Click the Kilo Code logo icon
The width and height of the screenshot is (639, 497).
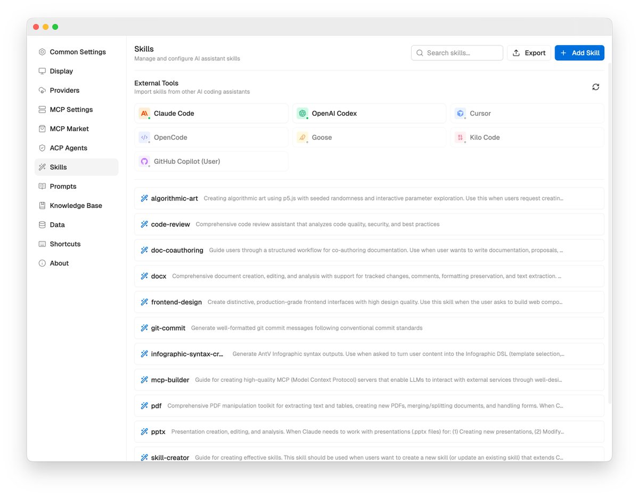pos(460,137)
